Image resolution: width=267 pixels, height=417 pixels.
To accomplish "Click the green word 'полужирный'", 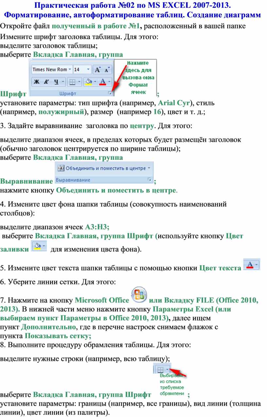I will tap(61, 112).
